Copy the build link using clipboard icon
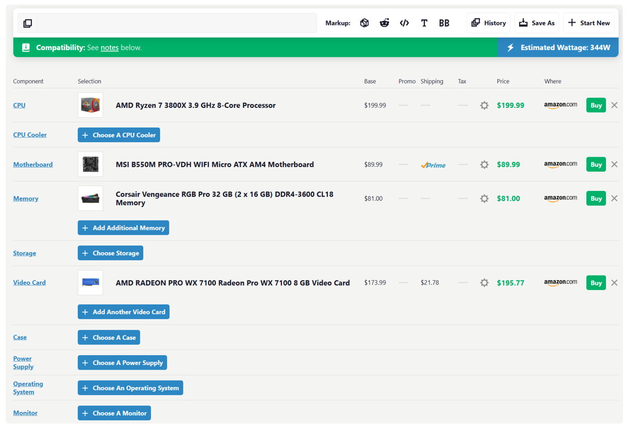Image resolution: width=627 pixels, height=434 pixels. click(28, 23)
